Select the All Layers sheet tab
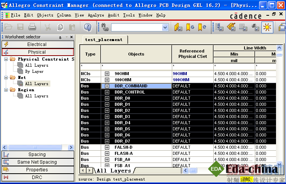The height and width of the screenshot is (184, 286). tap(114, 171)
